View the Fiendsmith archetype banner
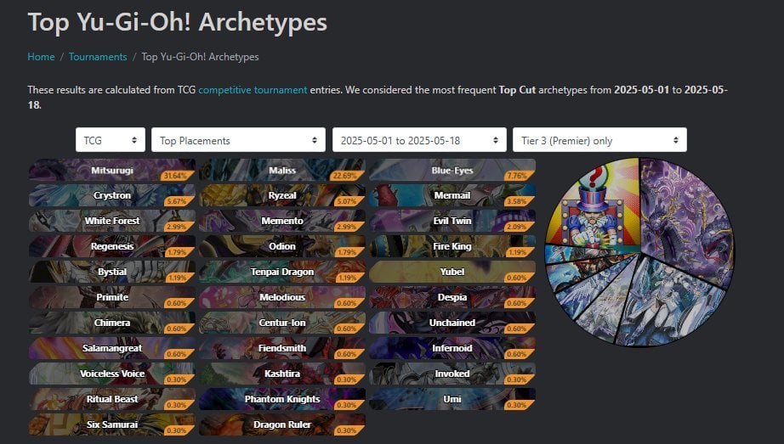784x444 pixels. (x=282, y=348)
